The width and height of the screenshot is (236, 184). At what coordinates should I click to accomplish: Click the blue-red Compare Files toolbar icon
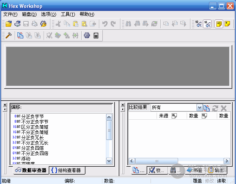click(20, 35)
